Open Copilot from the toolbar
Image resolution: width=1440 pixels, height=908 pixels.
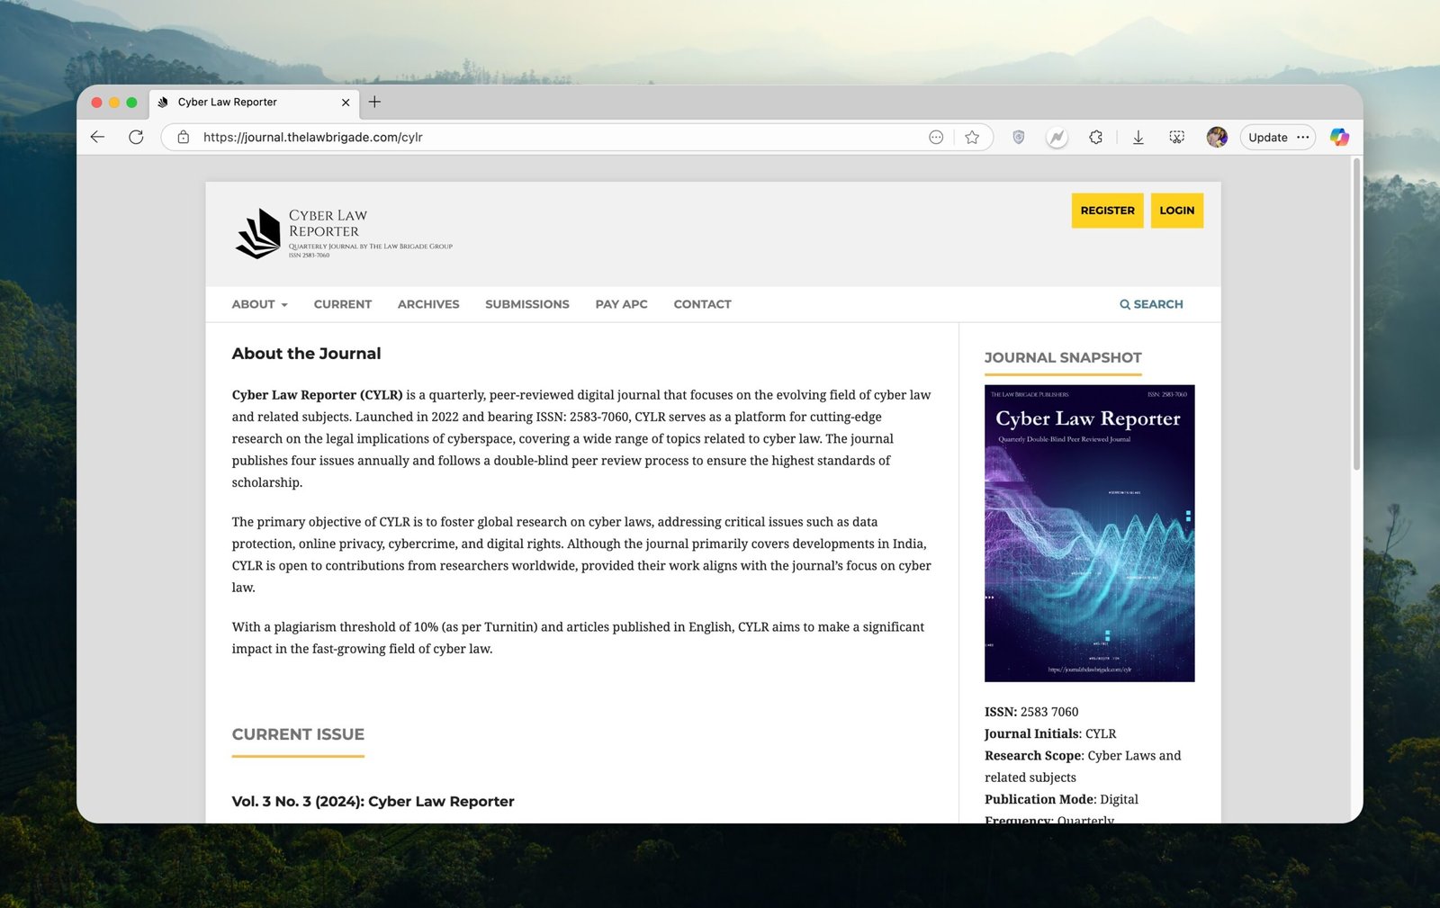click(x=1339, y=137)
